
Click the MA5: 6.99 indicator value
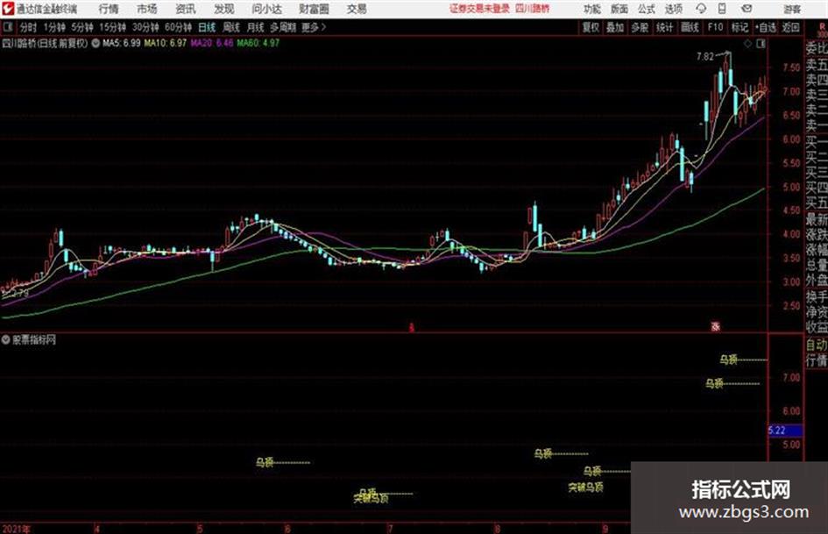coord(122,43)
